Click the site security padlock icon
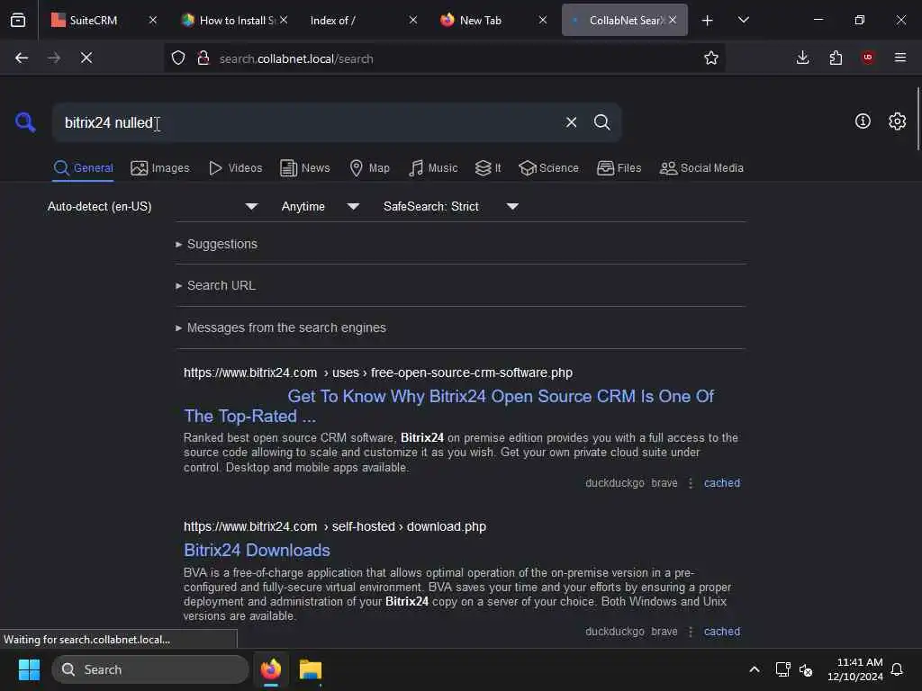This screenshot has height=691, width=922. point(203,58)
